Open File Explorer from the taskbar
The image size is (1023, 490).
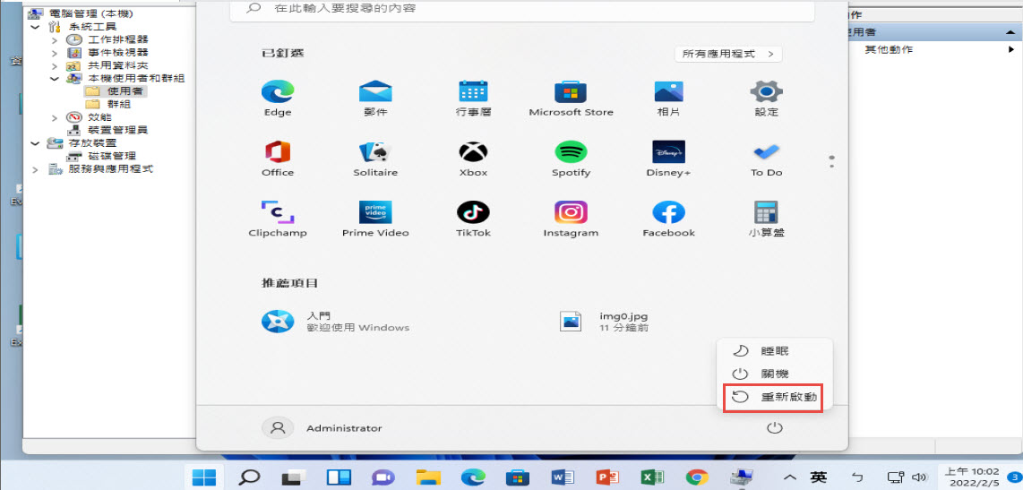[x=428, y=477]
